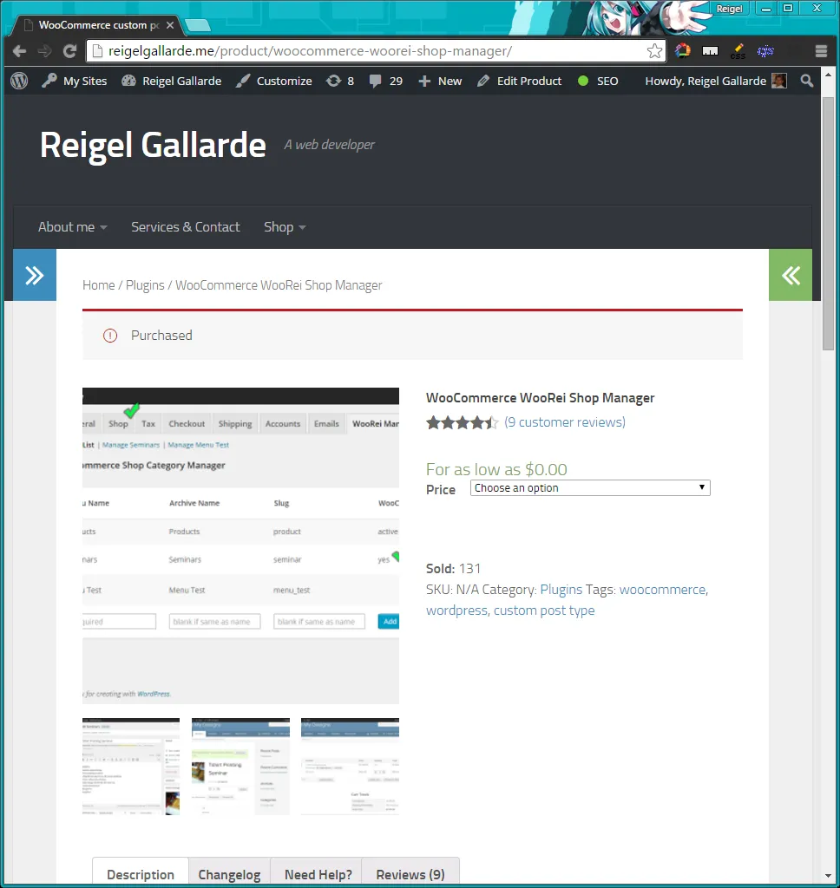Open the purple globe extension icon
The height and width of the screenshot is (888, 840).
click(x=765, y=51)
